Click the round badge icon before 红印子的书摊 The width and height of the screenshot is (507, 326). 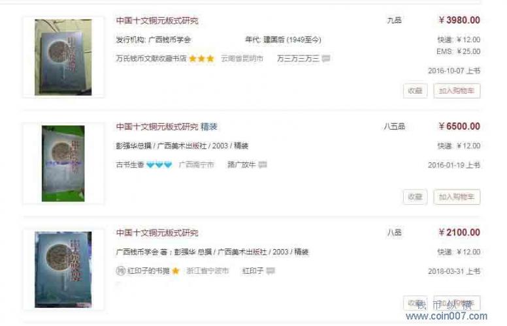(120, 271)
